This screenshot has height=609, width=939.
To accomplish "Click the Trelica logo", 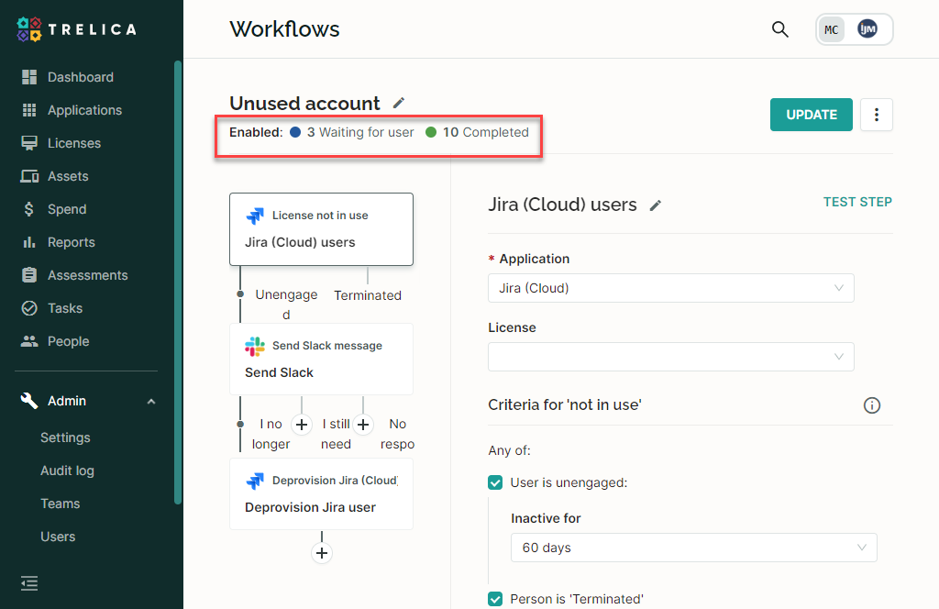I will [x=77, y=29].
